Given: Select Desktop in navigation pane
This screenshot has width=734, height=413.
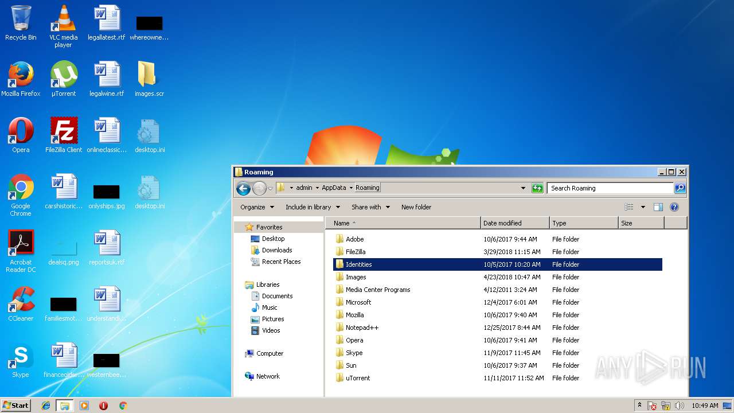Looking at the screenshot, I should coord(273,239).
